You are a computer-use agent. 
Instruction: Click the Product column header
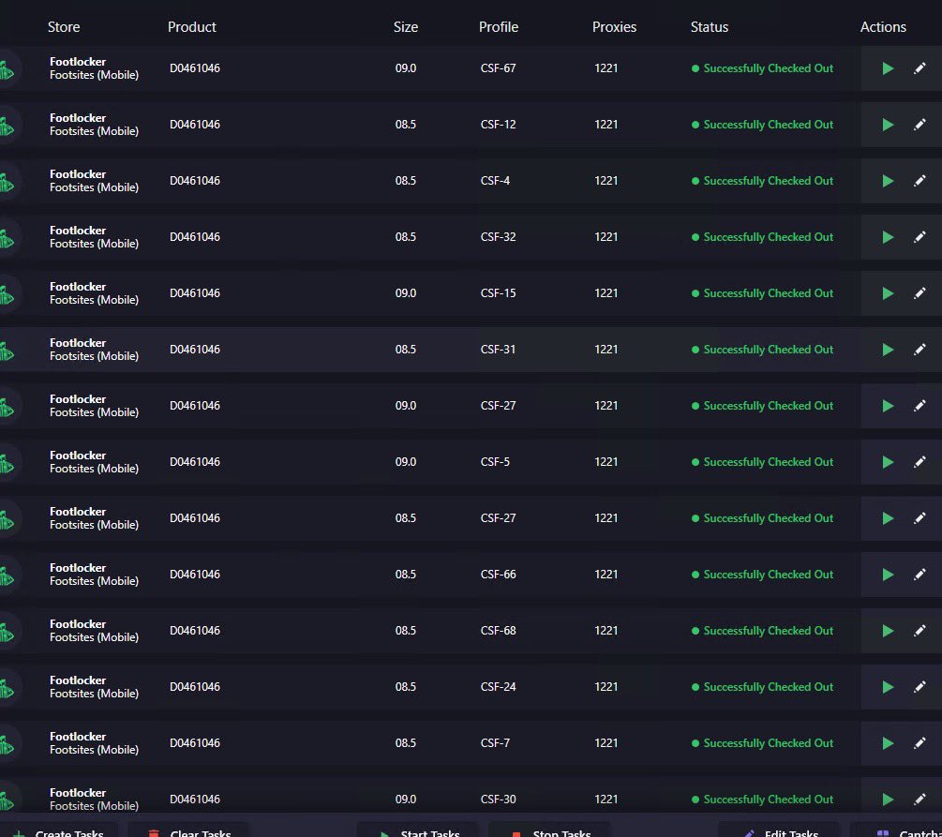pos(191,27)
